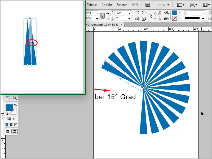Open the Hilfe menu
Image resolution: width=212 pixels, height=159 pixels.
pyautogui.click(x=135, y=5)
